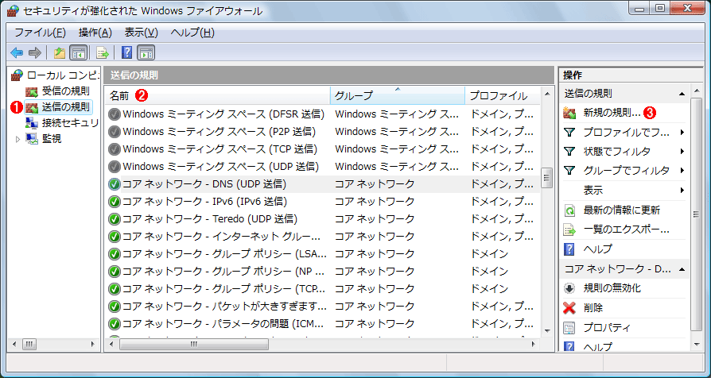
Task: Select the コア ネットワーク - グループ ポリシー (TCP... rule
Action: [x=224, y=288]
